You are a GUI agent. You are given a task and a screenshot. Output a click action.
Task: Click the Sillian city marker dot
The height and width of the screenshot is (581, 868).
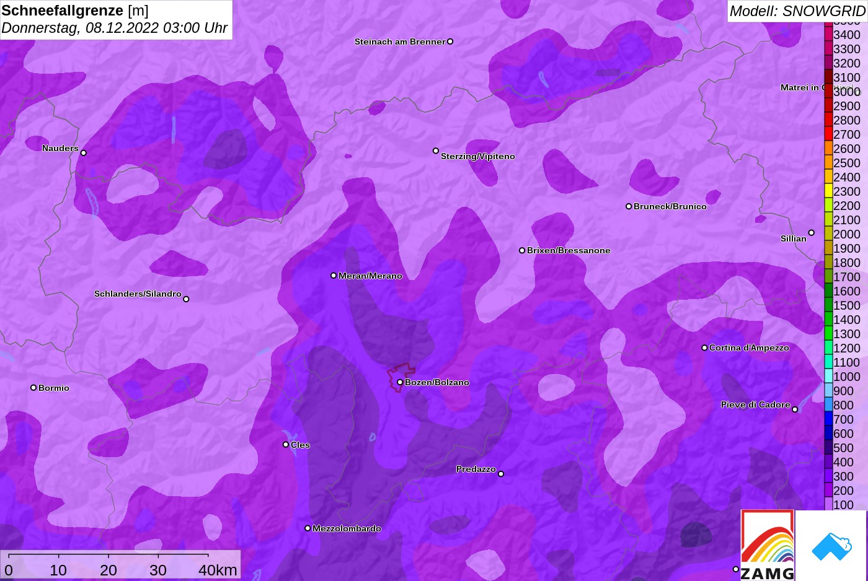812,233
